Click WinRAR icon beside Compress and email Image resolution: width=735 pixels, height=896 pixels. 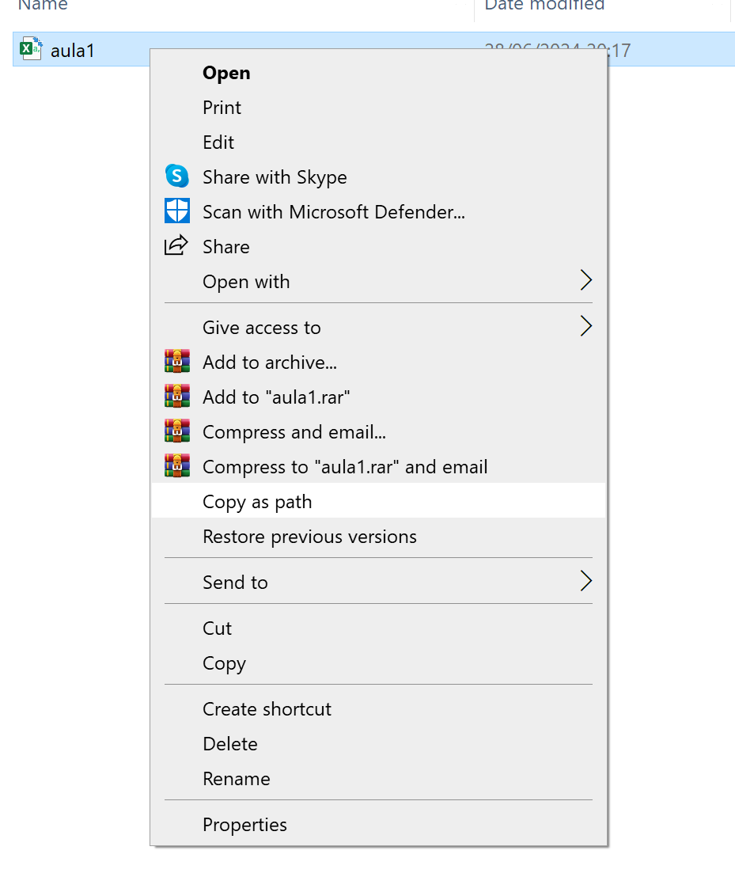point(176,431)
